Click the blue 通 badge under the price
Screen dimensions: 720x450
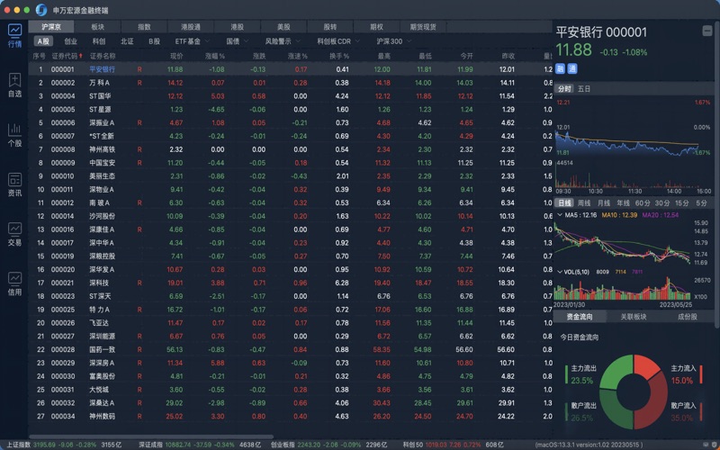point(572,67)
